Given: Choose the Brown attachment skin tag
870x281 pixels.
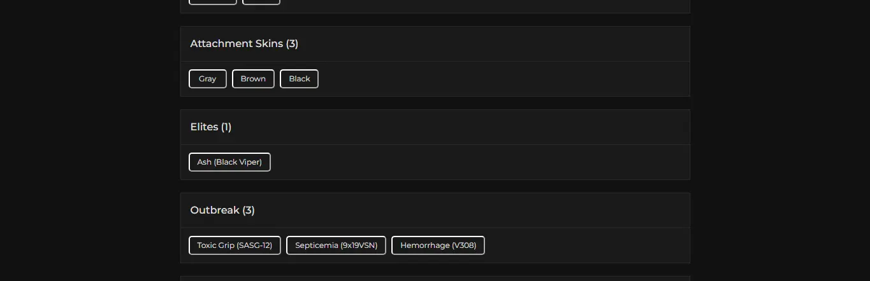Looking at the screenshot, I should (x=253, y=79).
